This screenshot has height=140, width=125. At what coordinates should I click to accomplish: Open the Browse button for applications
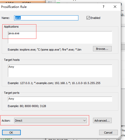(x=102, y=49)
